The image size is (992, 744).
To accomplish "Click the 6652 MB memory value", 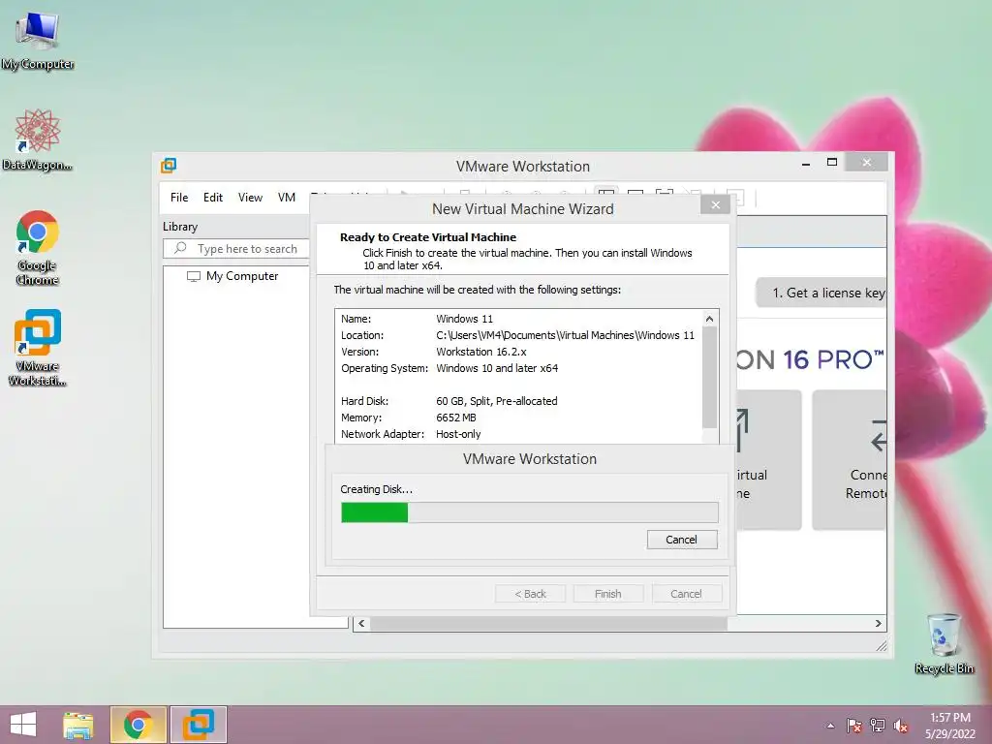I will [x=456, y=418].
